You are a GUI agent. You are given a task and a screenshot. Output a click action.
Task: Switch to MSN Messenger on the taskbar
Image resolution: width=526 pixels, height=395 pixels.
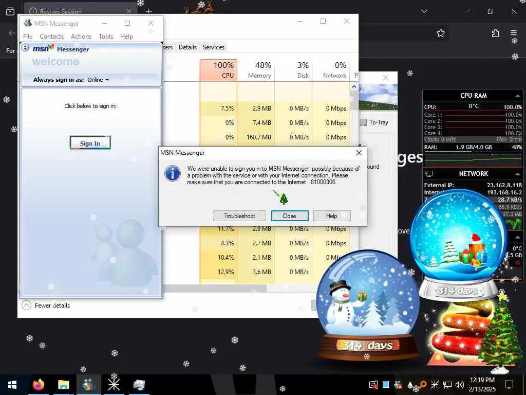tap(88, 385)
